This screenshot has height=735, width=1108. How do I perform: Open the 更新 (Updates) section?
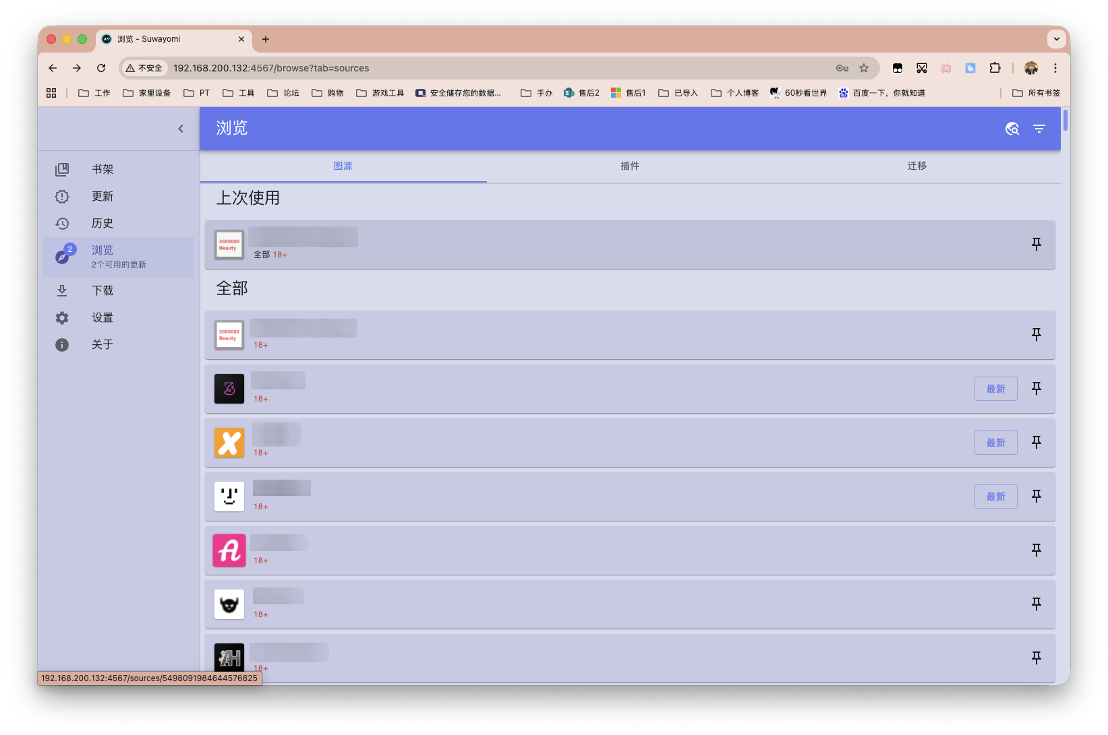102,196
